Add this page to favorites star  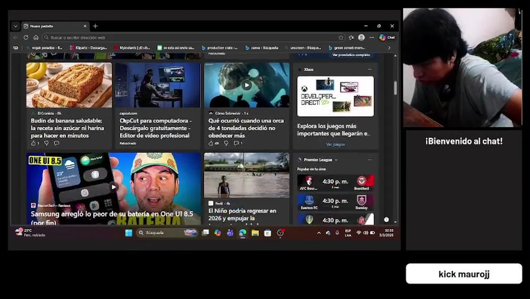click(341, 37)
